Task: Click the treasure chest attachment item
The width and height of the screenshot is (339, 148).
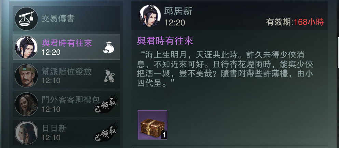Action: click(152, 125)
